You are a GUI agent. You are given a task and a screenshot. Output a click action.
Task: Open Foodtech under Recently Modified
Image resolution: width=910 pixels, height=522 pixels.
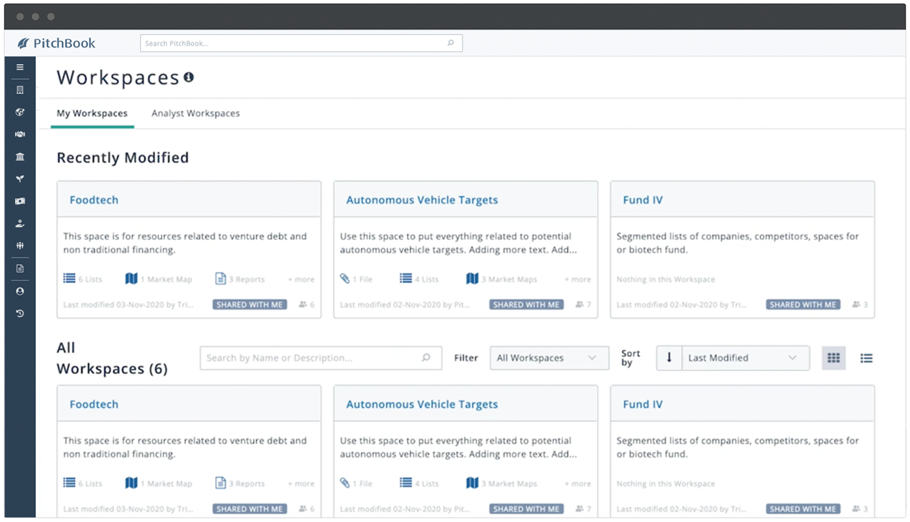[94, 200]
